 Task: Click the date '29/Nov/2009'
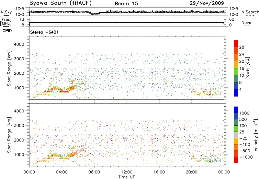tap(207, 3)
